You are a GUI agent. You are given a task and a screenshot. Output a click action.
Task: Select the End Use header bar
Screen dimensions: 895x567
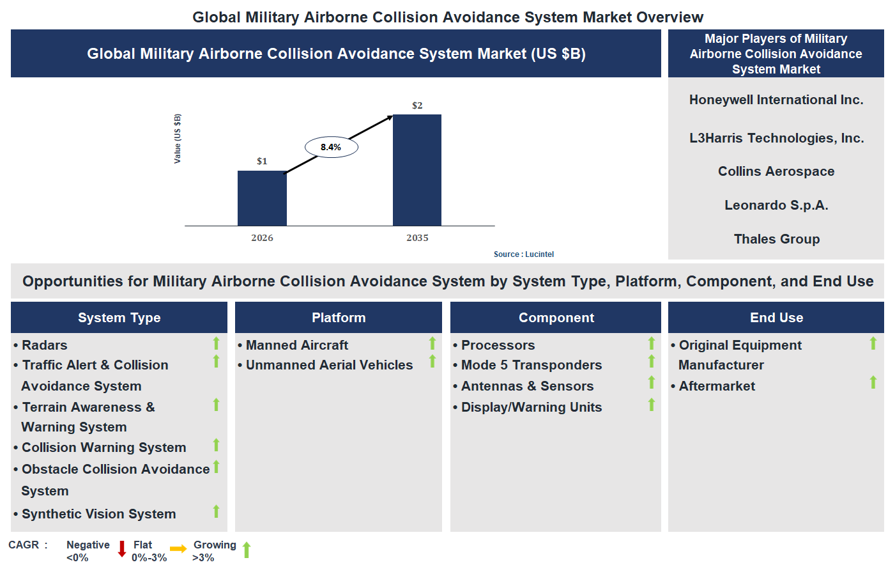click(x=776, y=317)
